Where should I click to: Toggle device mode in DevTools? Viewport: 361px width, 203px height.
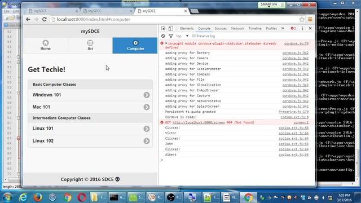click(170, 28)
